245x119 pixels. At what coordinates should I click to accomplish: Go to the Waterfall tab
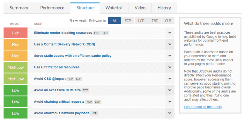tap(114, 8)
